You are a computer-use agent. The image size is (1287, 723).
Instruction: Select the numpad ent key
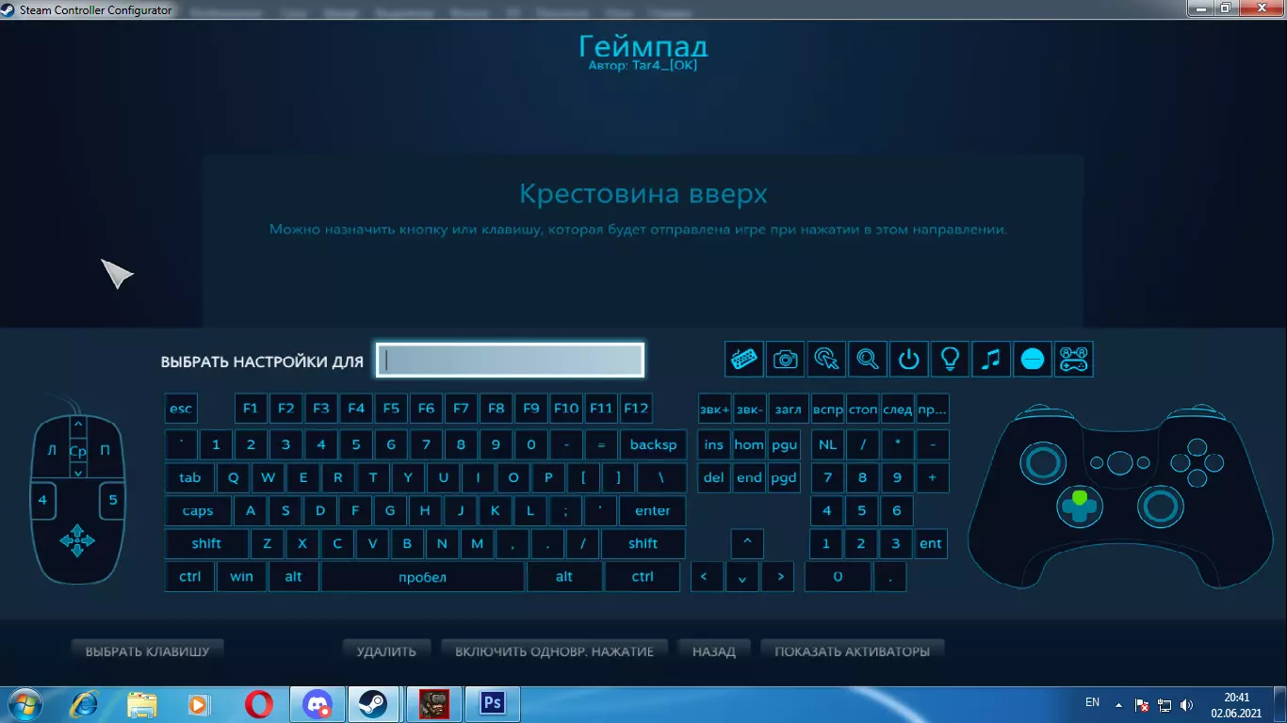click(931, 543)
